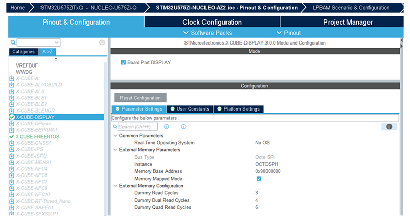Expand the Pinout dropdown menu
Viewport: 410px width, 220px height.
289,33
